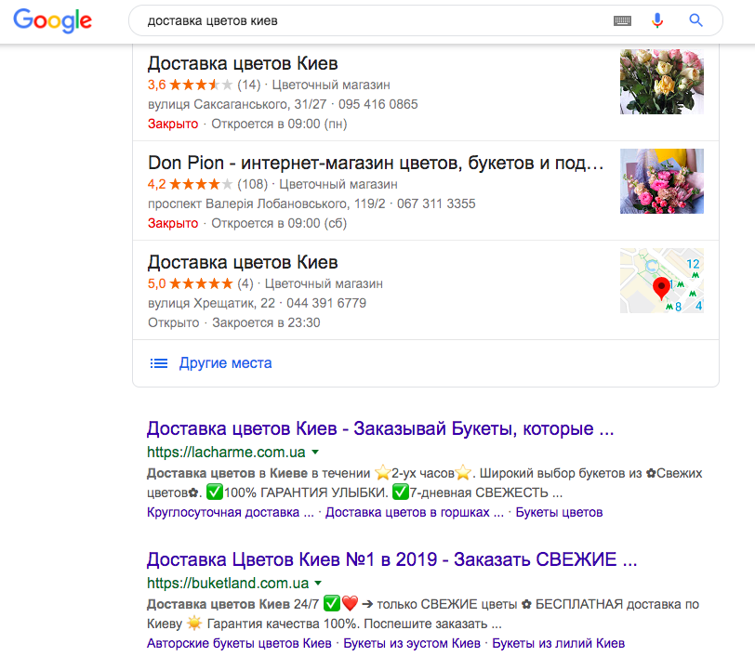The image size is (755, 670).
Task: Click address проспект Валерія Лобановського, 119/2
Action: click(x=266, y=204)
